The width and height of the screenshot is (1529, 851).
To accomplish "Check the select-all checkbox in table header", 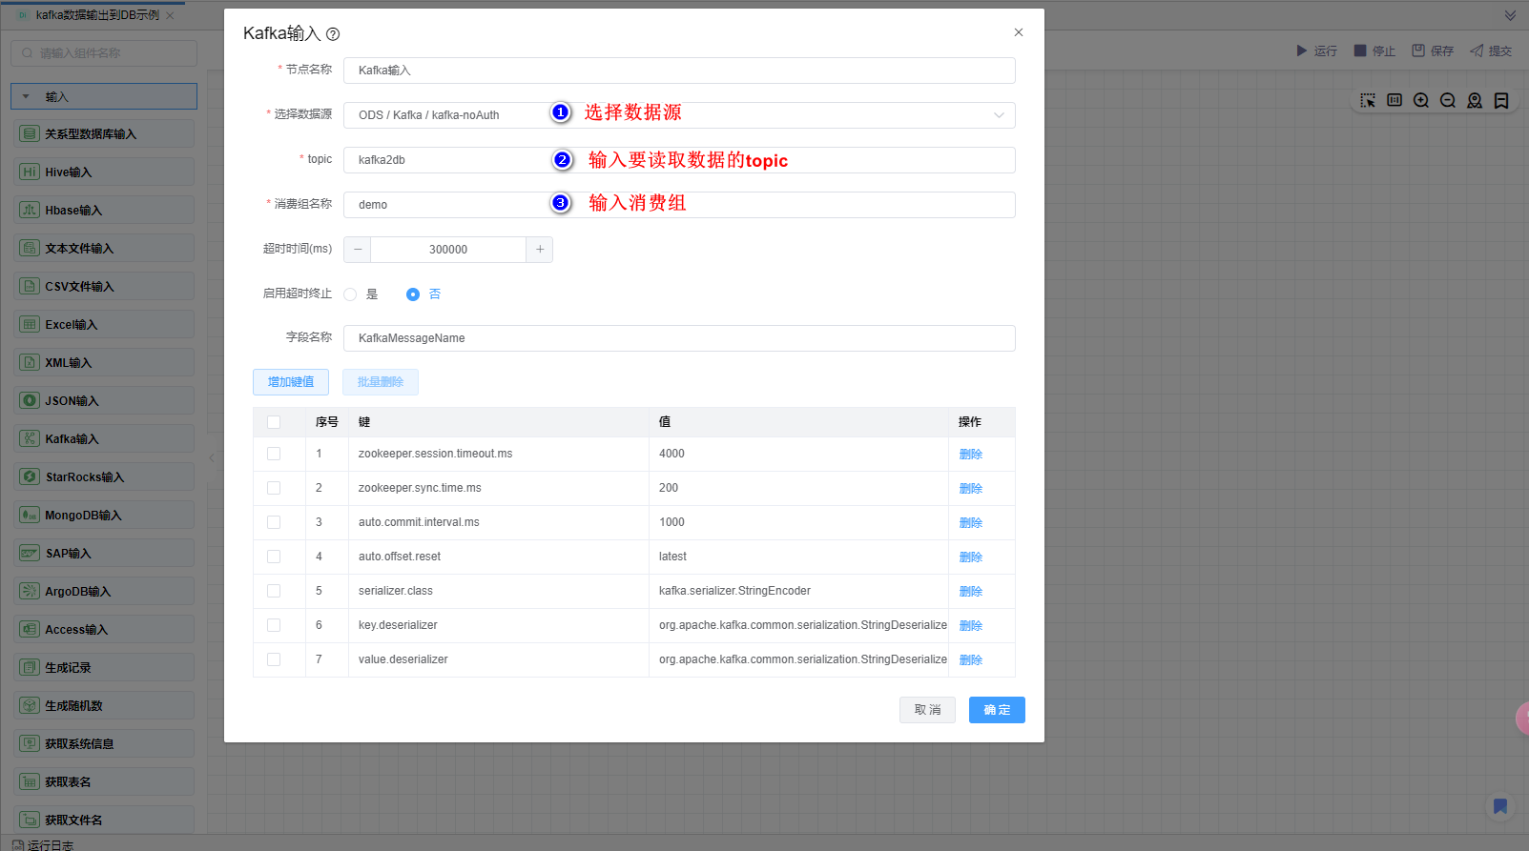I will coord(274,422).
